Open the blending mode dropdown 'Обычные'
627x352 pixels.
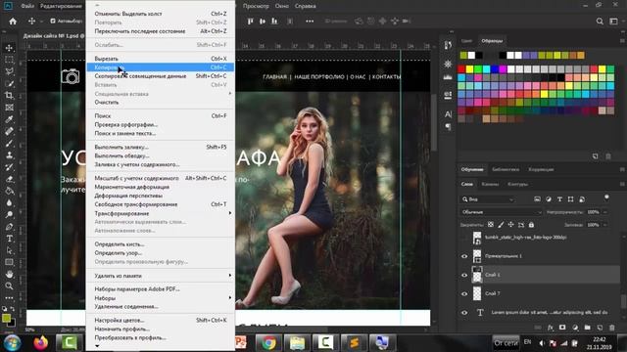click(502, 212)
